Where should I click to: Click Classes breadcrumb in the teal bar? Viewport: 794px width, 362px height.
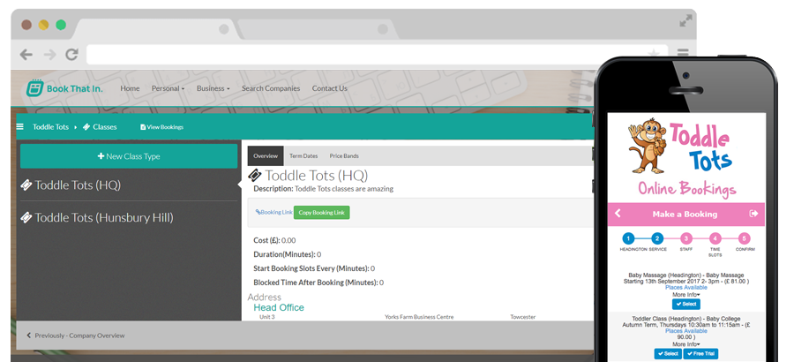click(x=105, y=127)
